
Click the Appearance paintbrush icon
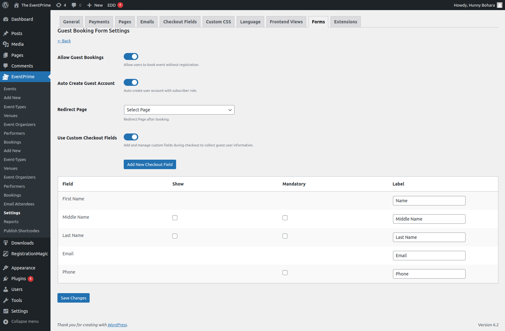[6, 268]
